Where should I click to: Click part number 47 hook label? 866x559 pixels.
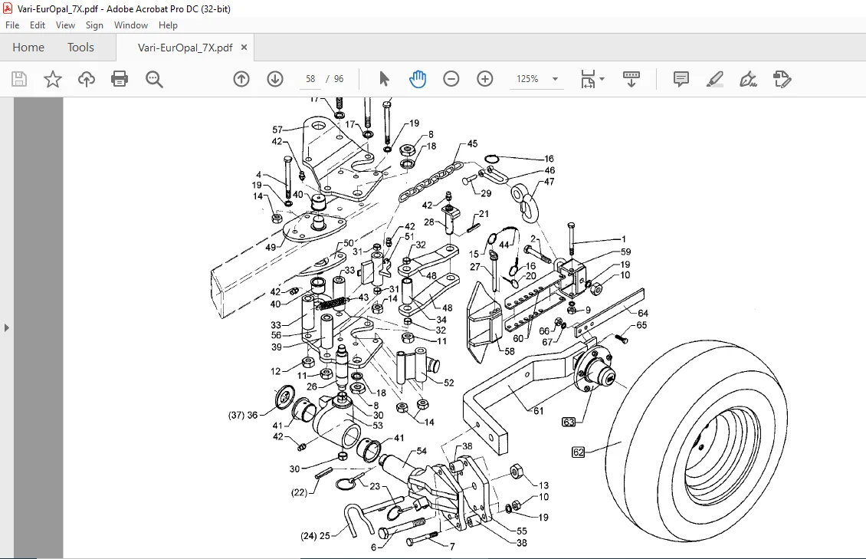tap(549, 182)
